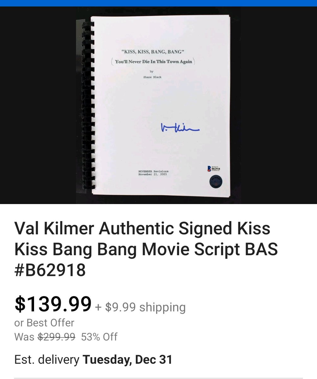Tap the "by" word on cover
317x379 pixels.
[151, 71]
